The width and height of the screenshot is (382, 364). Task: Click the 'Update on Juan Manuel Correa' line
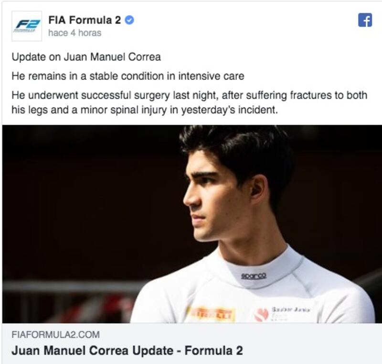tap(86, 57)
